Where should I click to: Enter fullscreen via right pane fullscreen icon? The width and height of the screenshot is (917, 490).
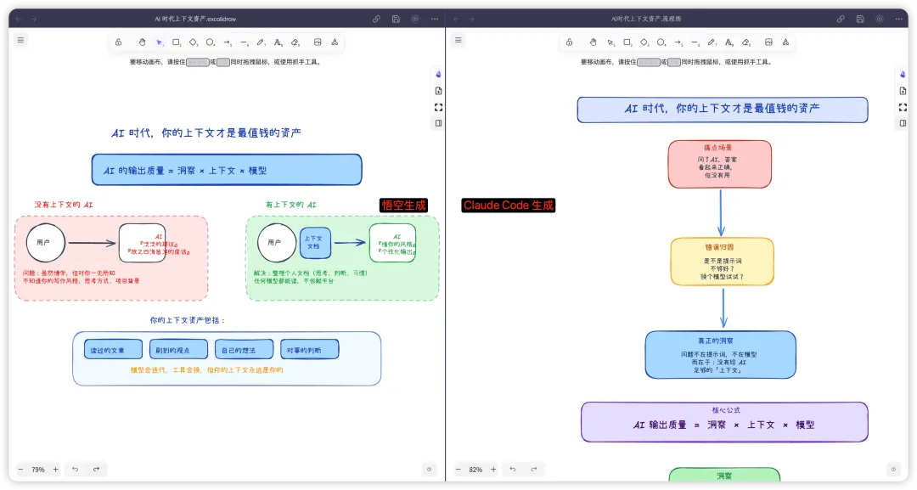903,108
